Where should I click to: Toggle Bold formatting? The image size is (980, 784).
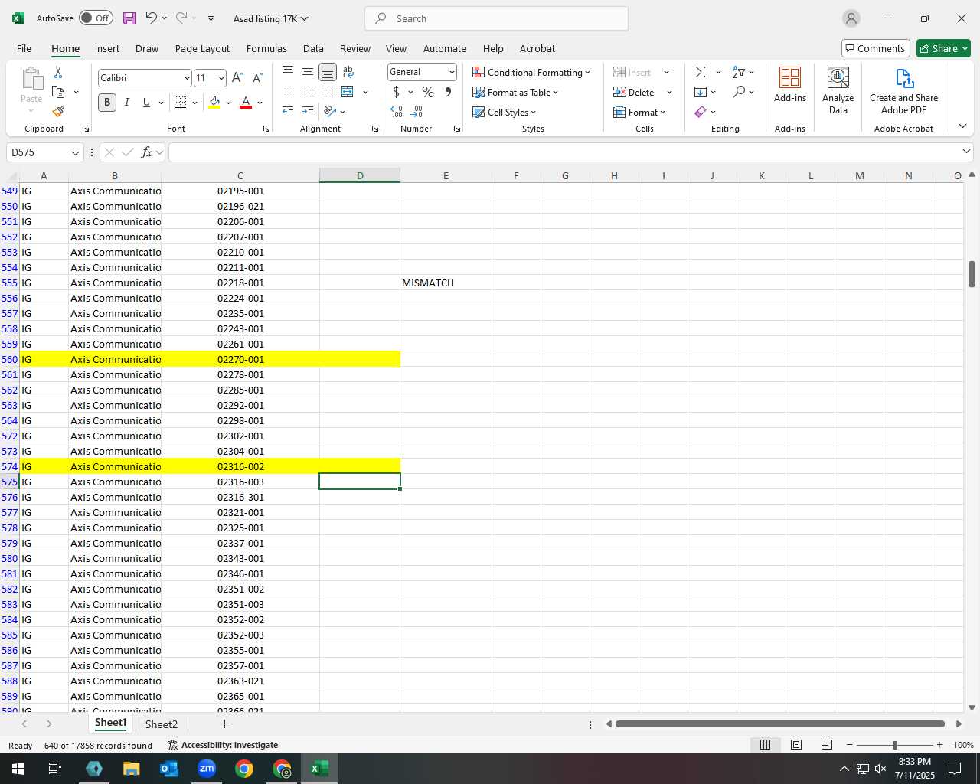click(x=107, y=103)
